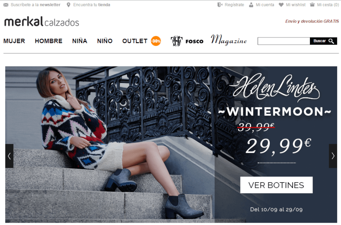Image resolution: width=341 pixels, height=225 pixels.
Task: Click the VER BOTINES button
Action: click(x=276, y=185)
